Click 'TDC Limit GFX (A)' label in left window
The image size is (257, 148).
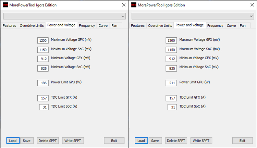(64, 97)
